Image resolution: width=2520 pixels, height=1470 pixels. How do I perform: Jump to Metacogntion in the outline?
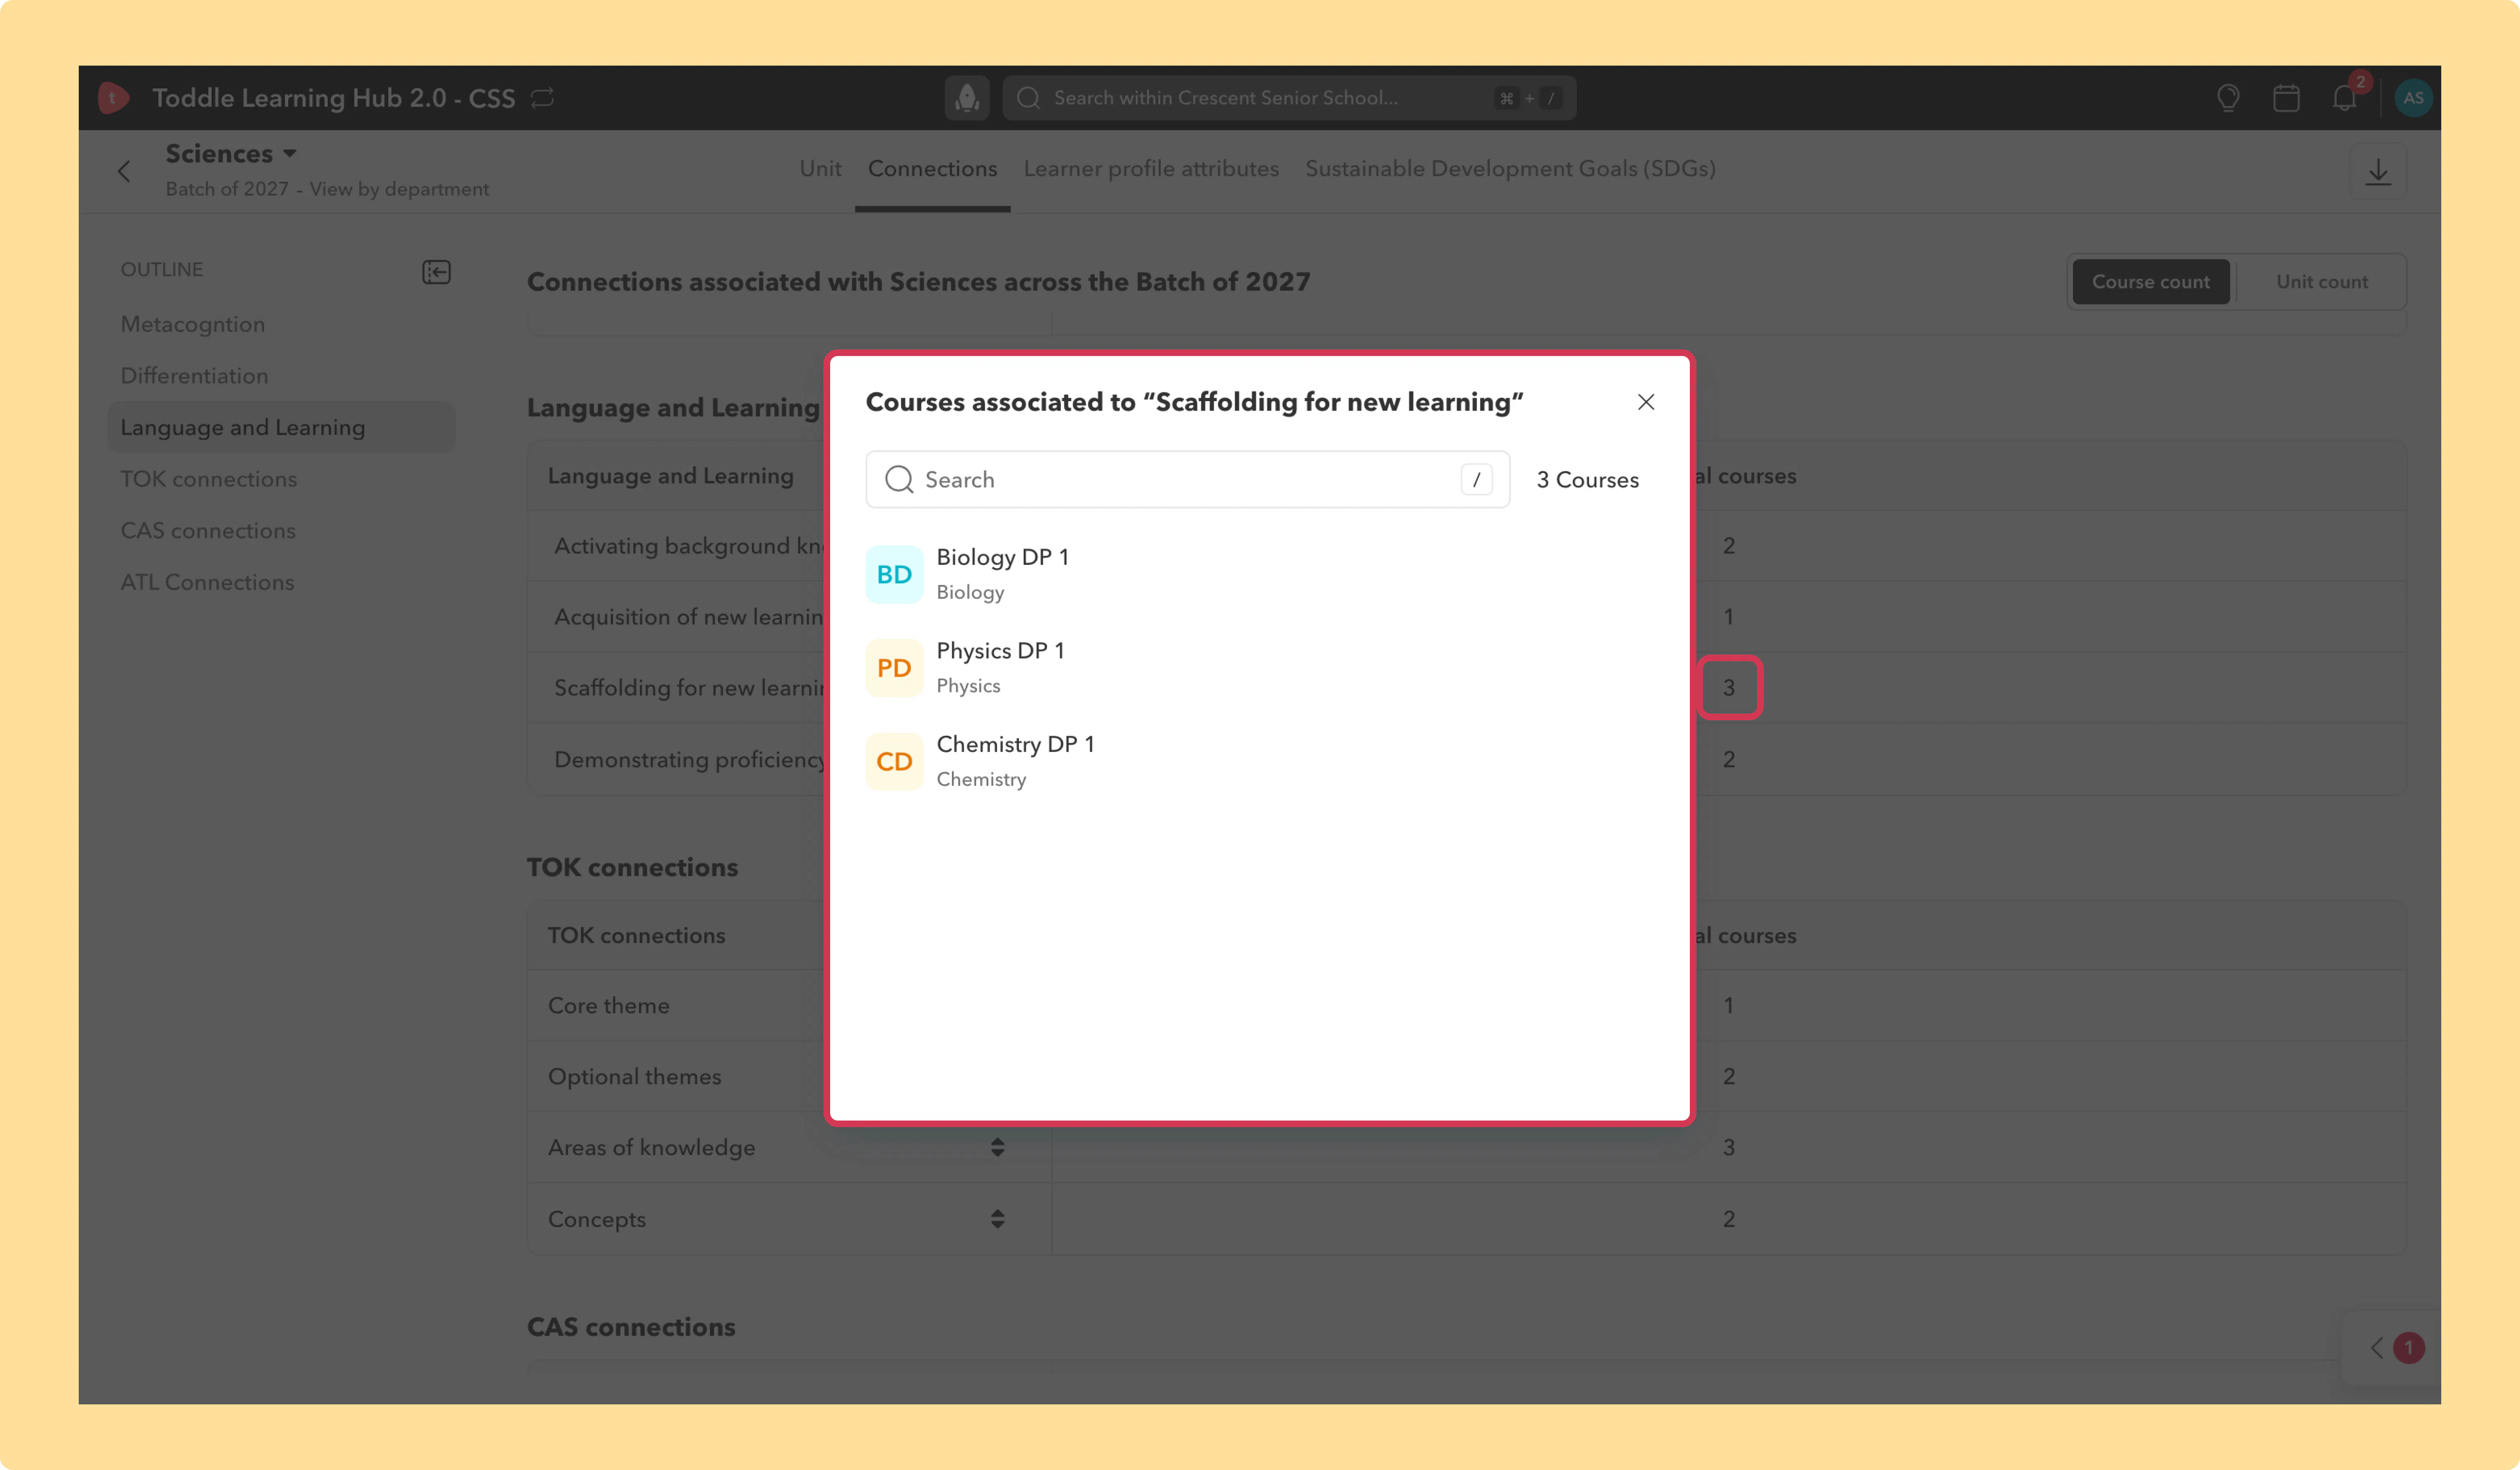(193, 324)
